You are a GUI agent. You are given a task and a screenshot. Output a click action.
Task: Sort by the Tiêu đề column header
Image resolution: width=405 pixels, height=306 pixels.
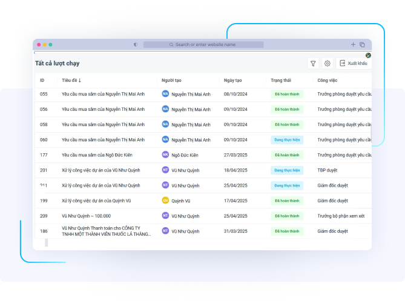71,80
